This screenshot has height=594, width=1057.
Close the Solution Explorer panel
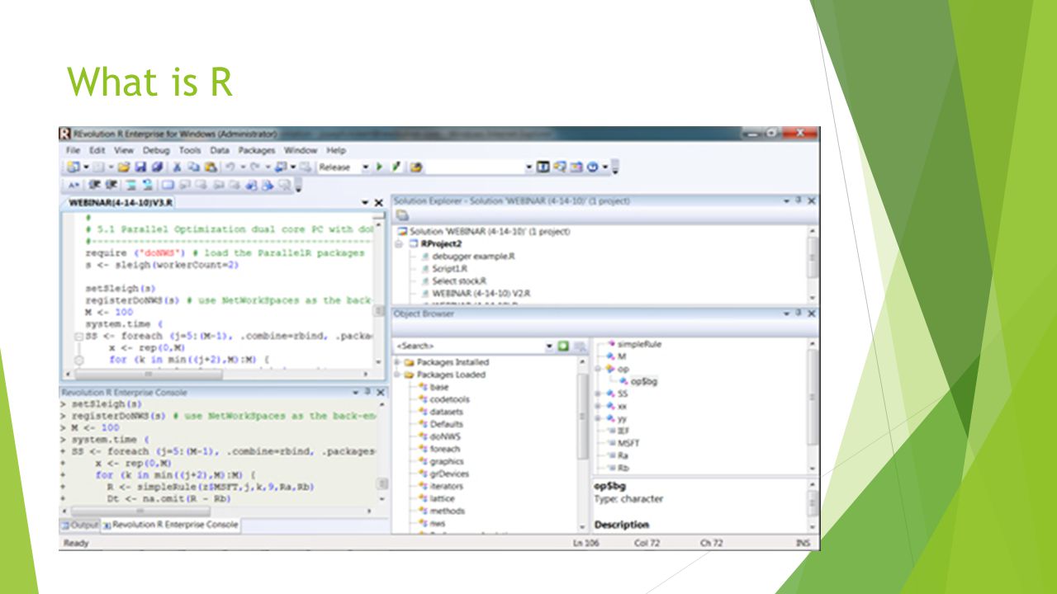[812, 200]
